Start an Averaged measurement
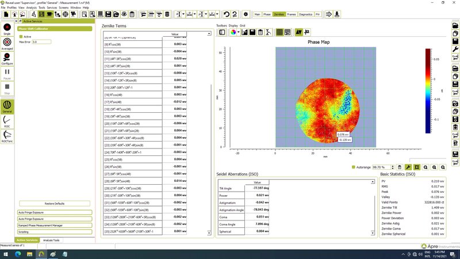460x259 pixels. pyautogui.click(x=7, y=44)
